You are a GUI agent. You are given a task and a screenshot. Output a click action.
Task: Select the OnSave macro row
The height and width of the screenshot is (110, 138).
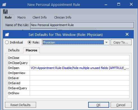pyautogui.click(x=68, y=78)
